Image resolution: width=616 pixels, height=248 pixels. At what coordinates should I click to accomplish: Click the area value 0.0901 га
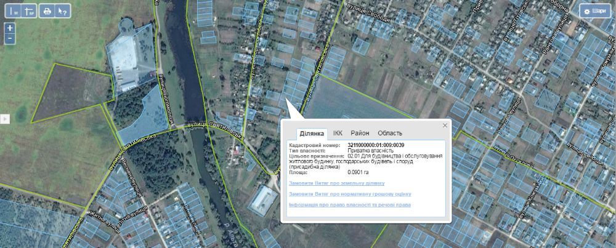point(359,172)
